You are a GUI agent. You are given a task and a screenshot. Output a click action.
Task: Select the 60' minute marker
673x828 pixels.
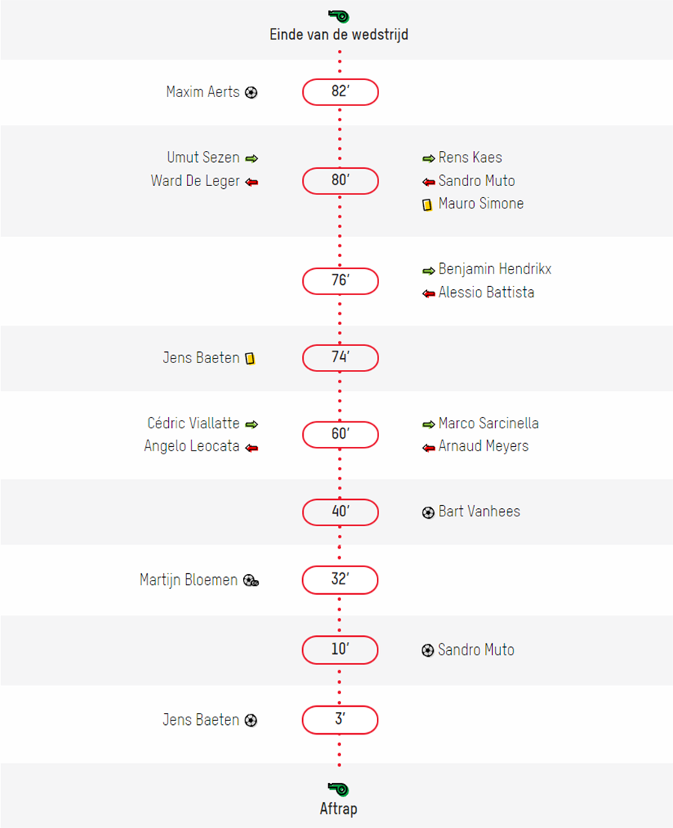340,435
